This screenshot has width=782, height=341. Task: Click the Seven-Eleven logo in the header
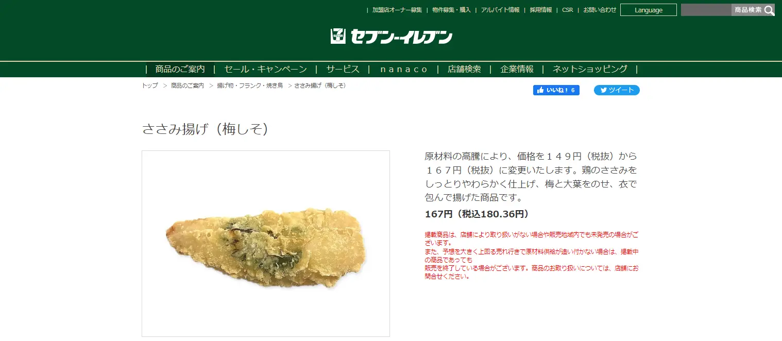pos(392,37)
